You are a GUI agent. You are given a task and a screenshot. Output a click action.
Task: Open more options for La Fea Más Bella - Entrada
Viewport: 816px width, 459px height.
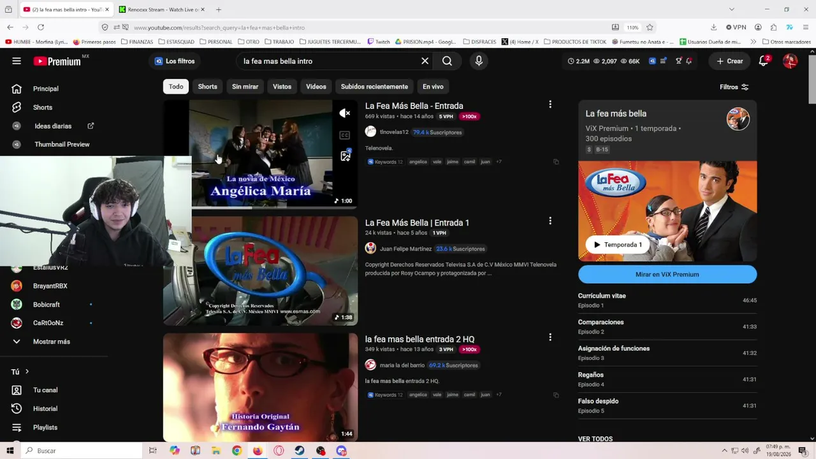pyautogui.click(x=550, y=105)
